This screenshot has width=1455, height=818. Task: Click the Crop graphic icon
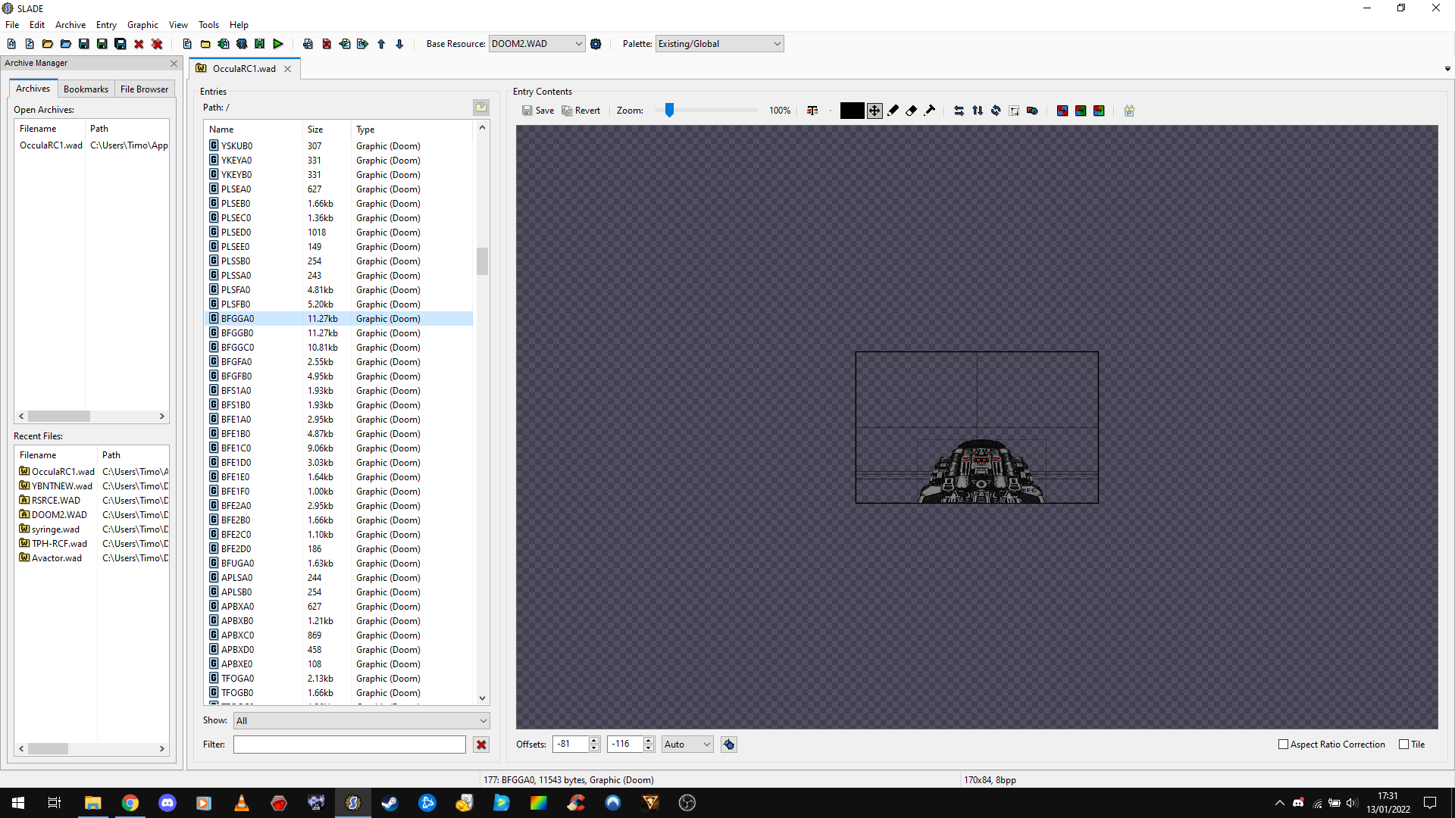[x=1014, y=111]
